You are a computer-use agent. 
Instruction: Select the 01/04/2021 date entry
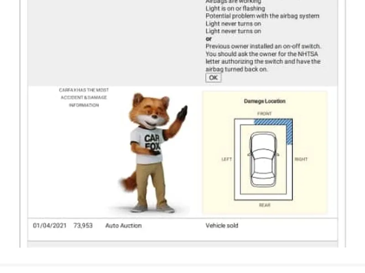[50, 226]
